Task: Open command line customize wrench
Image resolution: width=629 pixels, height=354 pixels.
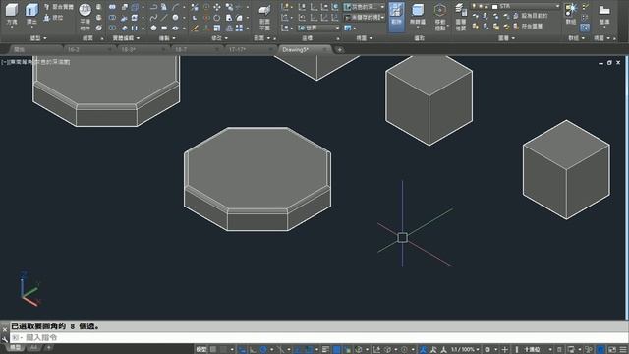Action: (4, 339)
